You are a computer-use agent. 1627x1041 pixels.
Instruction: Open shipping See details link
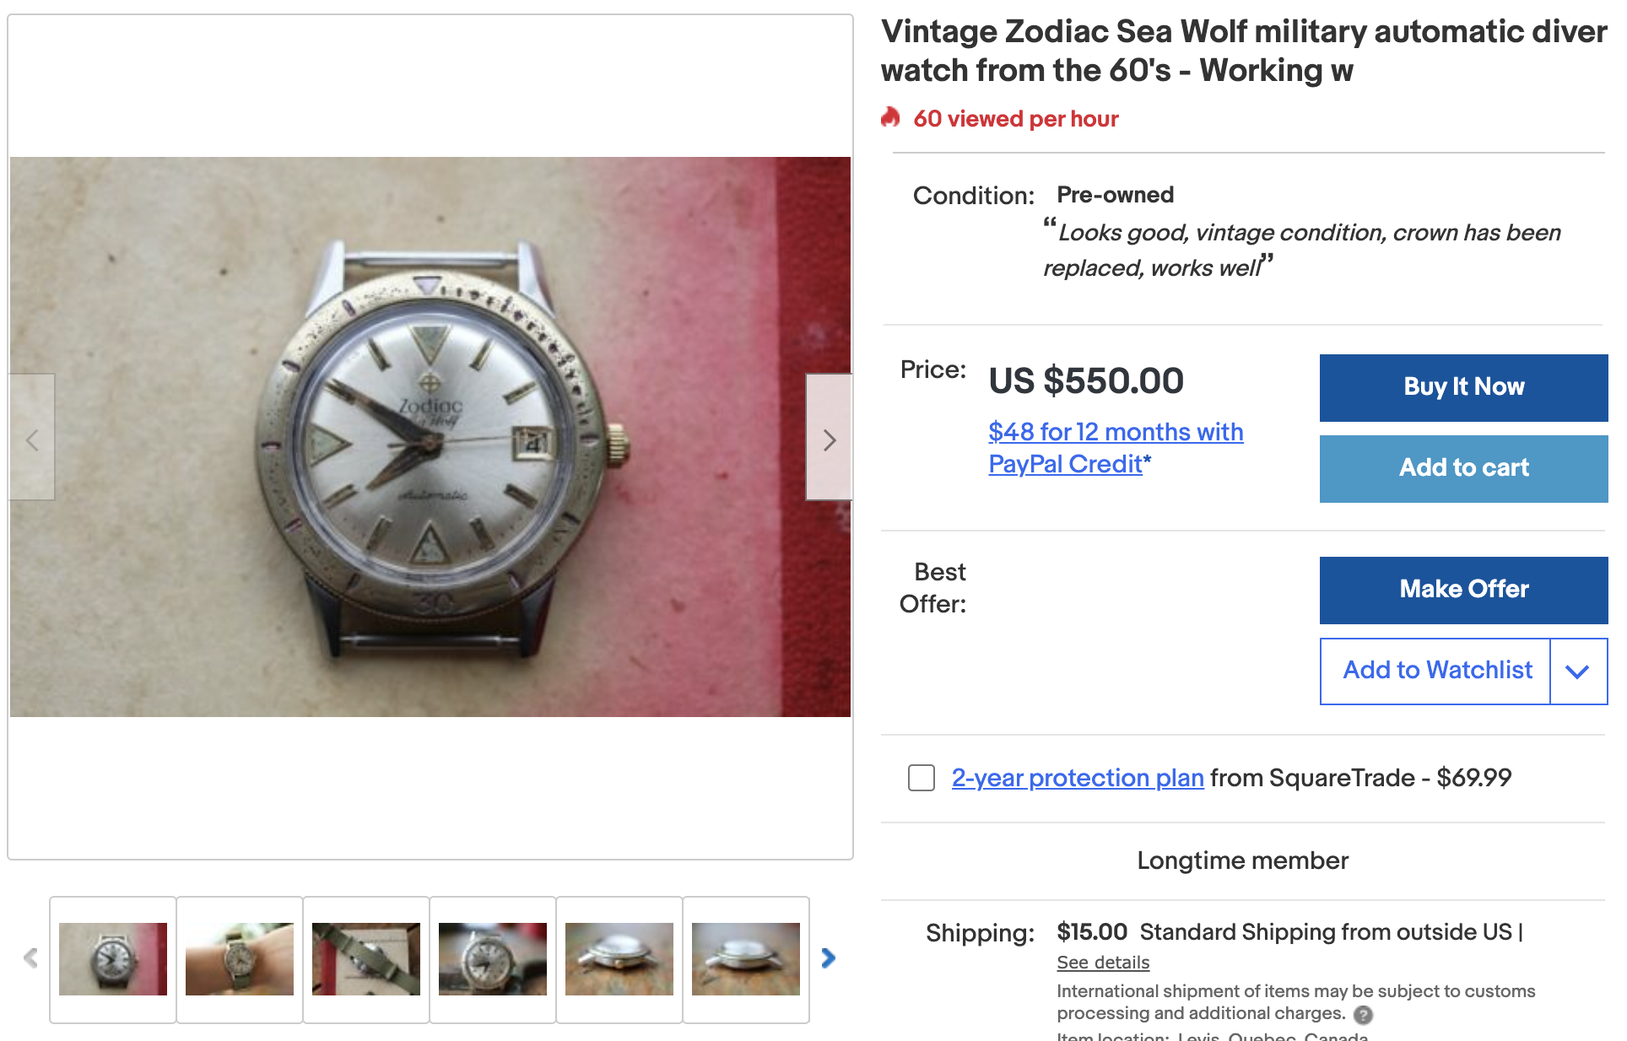pos(1102,963)
